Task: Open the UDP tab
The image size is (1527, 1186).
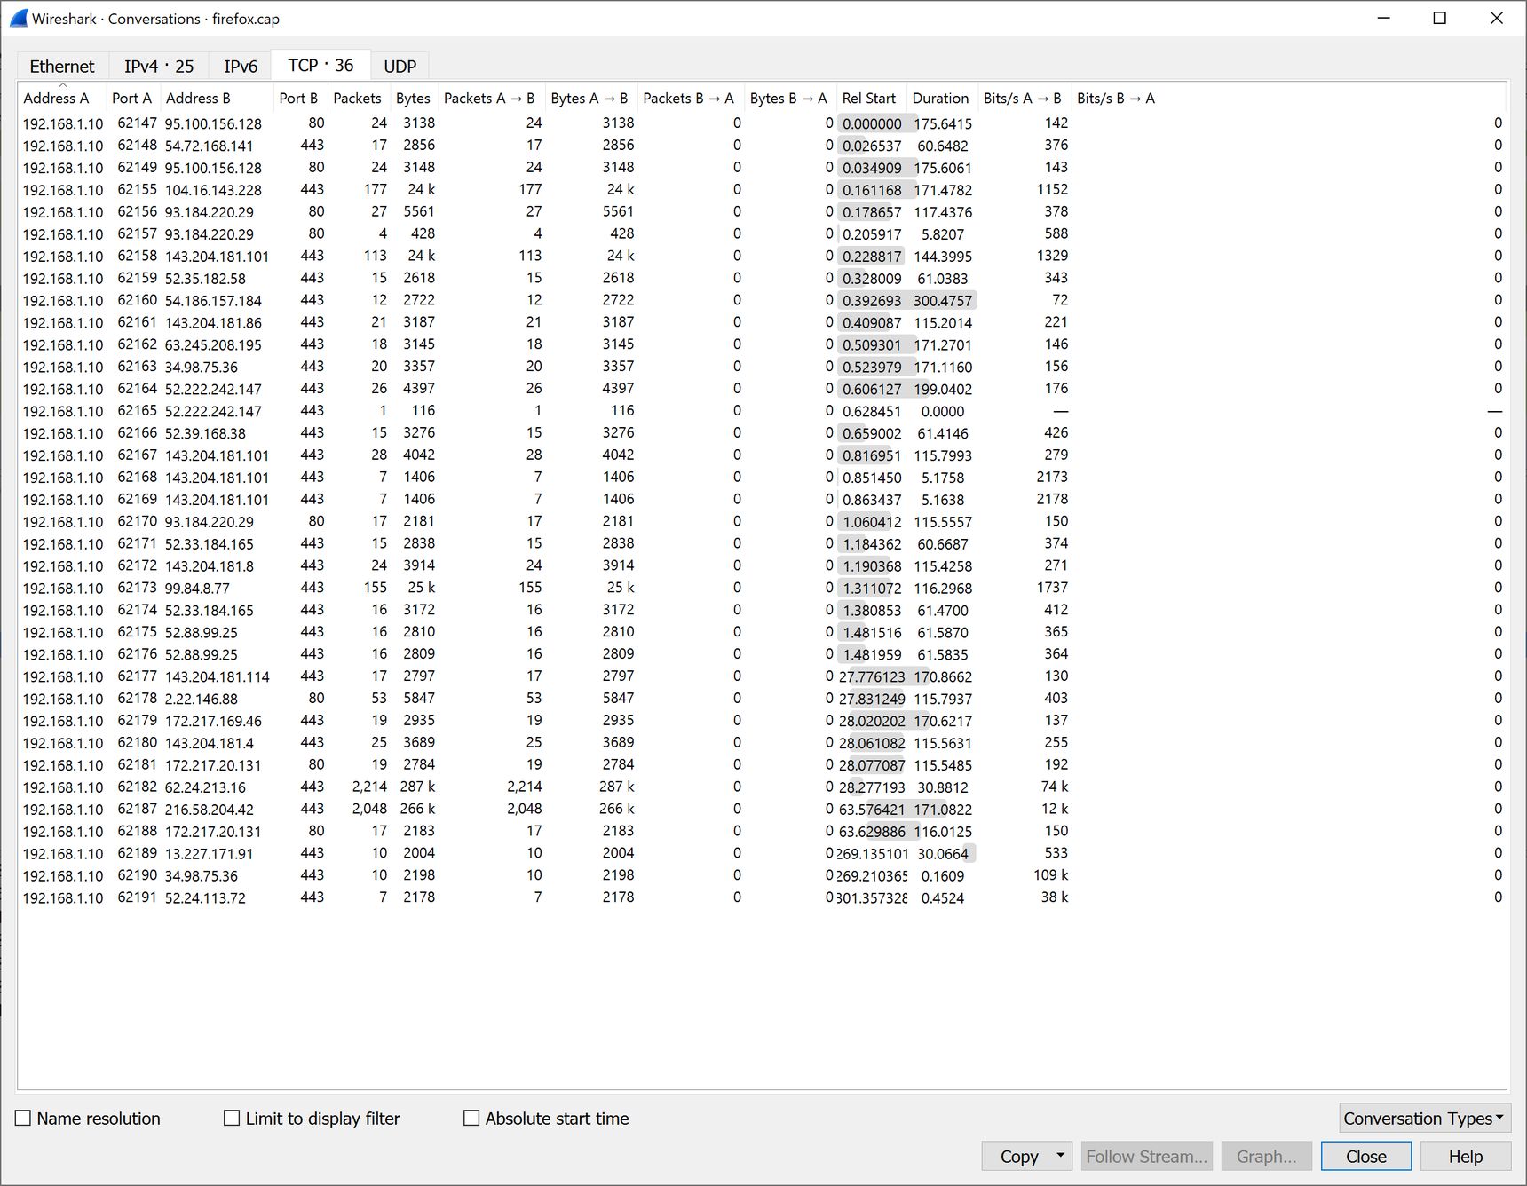Action: click(x=400, y=67)
